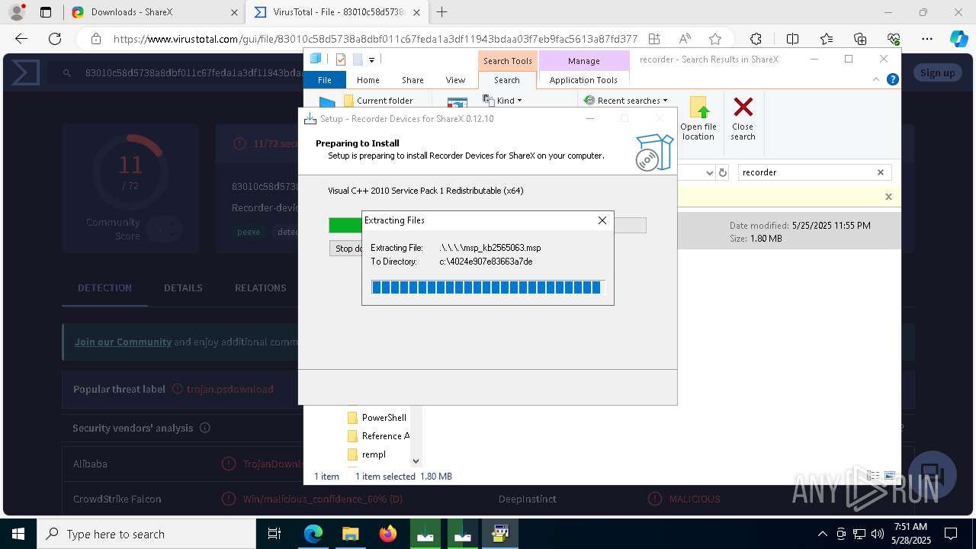Switch Explorer to details view icon
This screenshot has height=549, width=976.
point(873,476)
